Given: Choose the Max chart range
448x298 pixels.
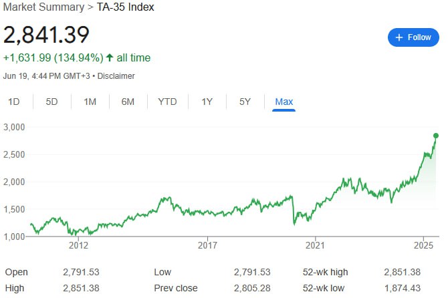Looking at the screenshot, I should [x=284, y=102].
